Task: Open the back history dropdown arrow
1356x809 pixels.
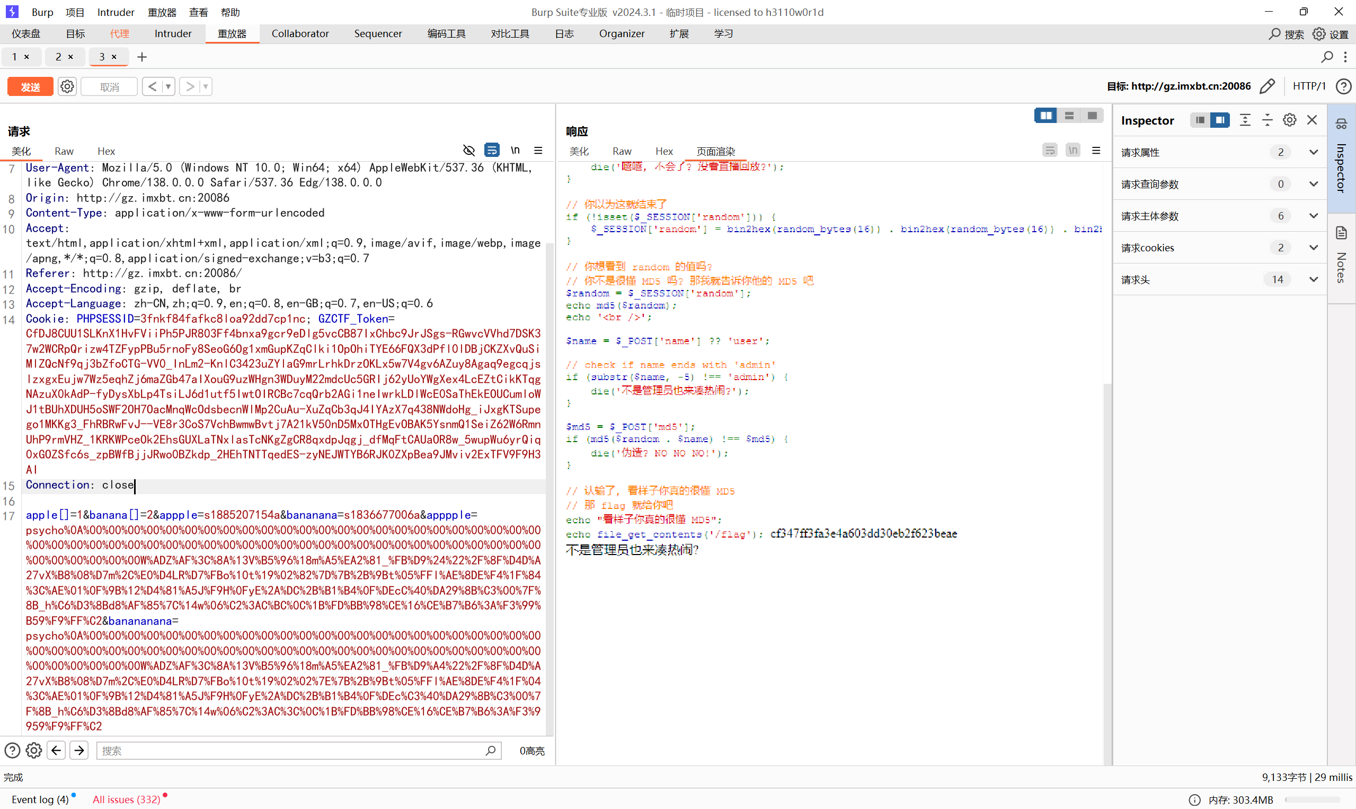Action: (169, 87)
